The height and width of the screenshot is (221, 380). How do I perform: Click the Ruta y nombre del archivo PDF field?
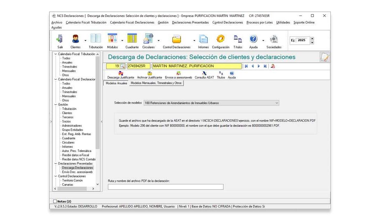point(165,187)
